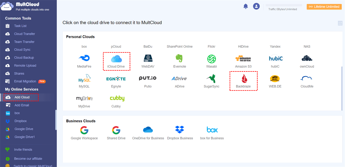Image resolution: width=345 pixels, height=167 pixels.
Task: Select the SugarSync hummingbird icon
Action: point(211,79)
